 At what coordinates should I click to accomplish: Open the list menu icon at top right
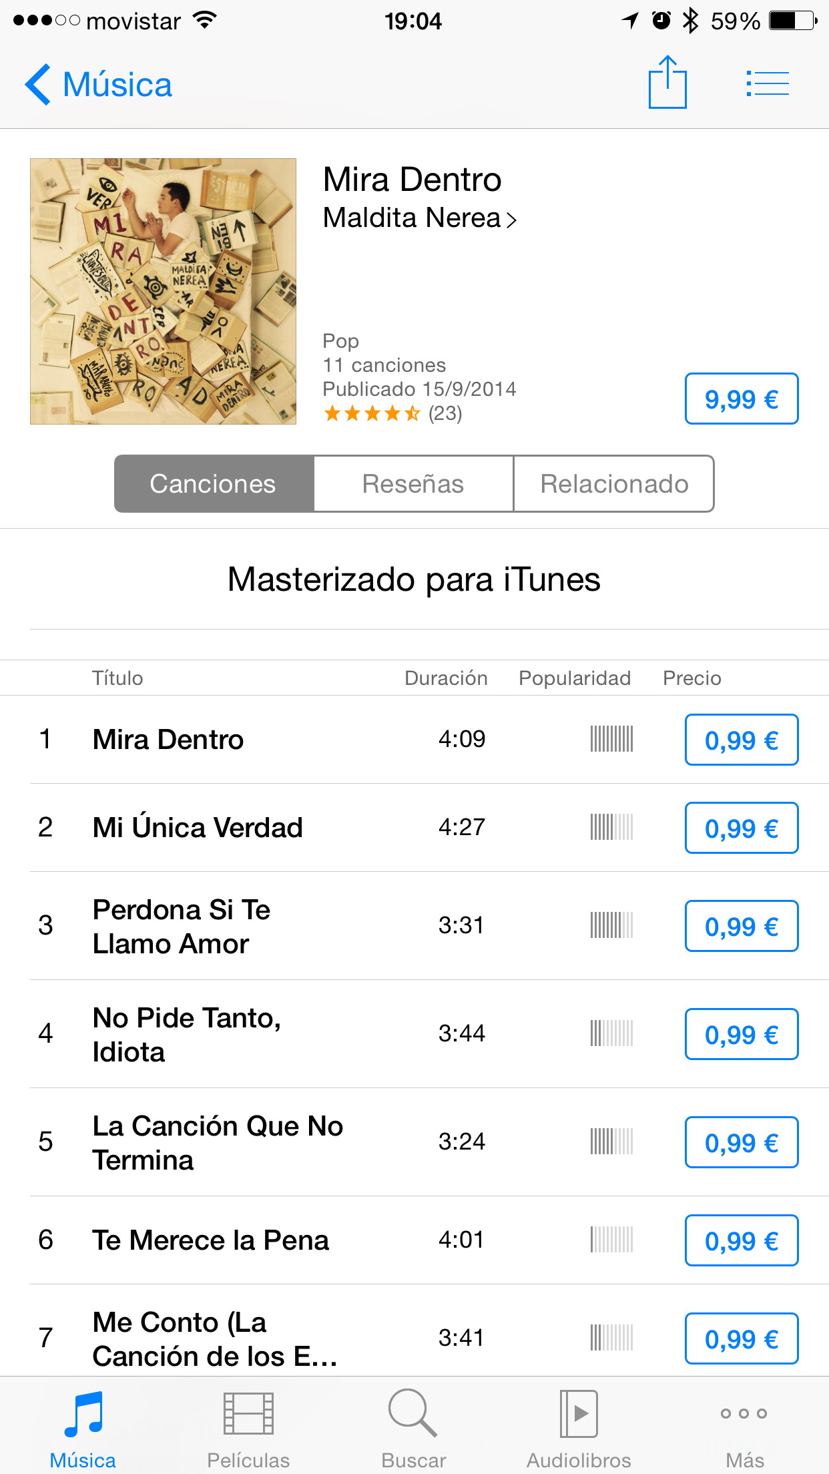pos(768,84)
